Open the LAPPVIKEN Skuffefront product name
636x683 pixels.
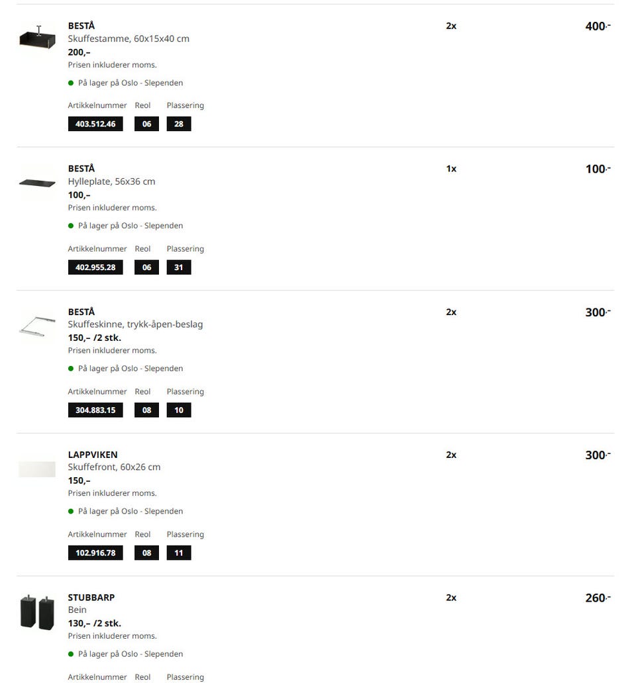pyautogui.click(x=114, y=461)
